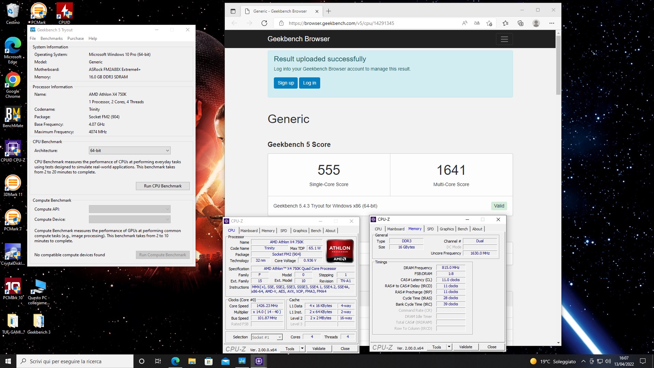Viewport: 654px width, 368px height.
Task: Close the Generic - Geekbench Browser tab
Action: coord(317,11)
